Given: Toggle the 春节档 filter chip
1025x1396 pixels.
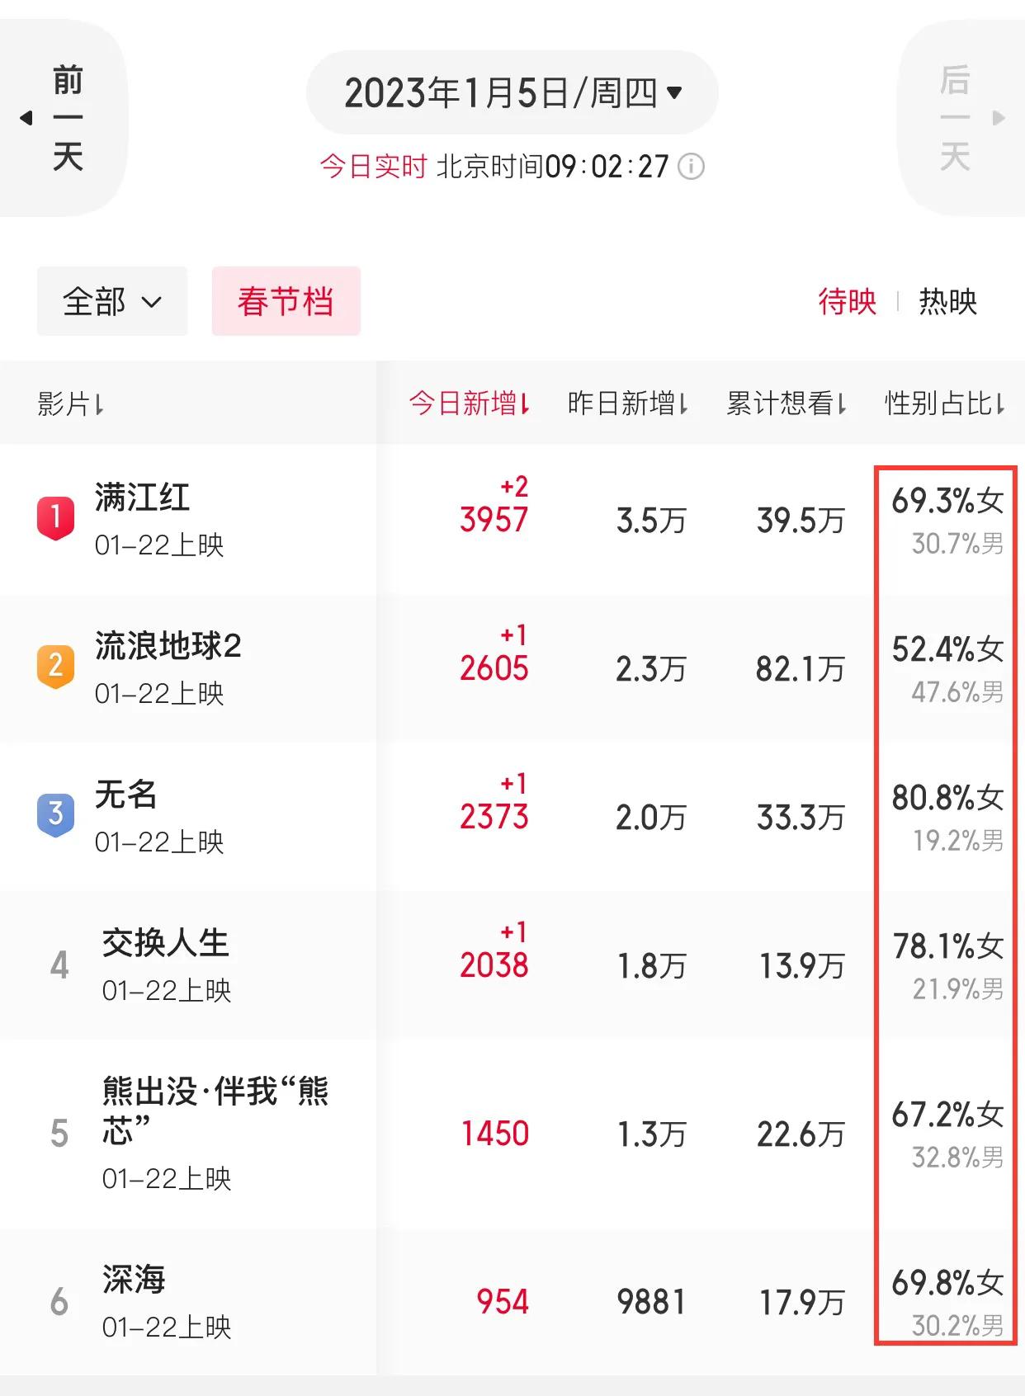Looking at the screenshot, I should click(286, 301).
